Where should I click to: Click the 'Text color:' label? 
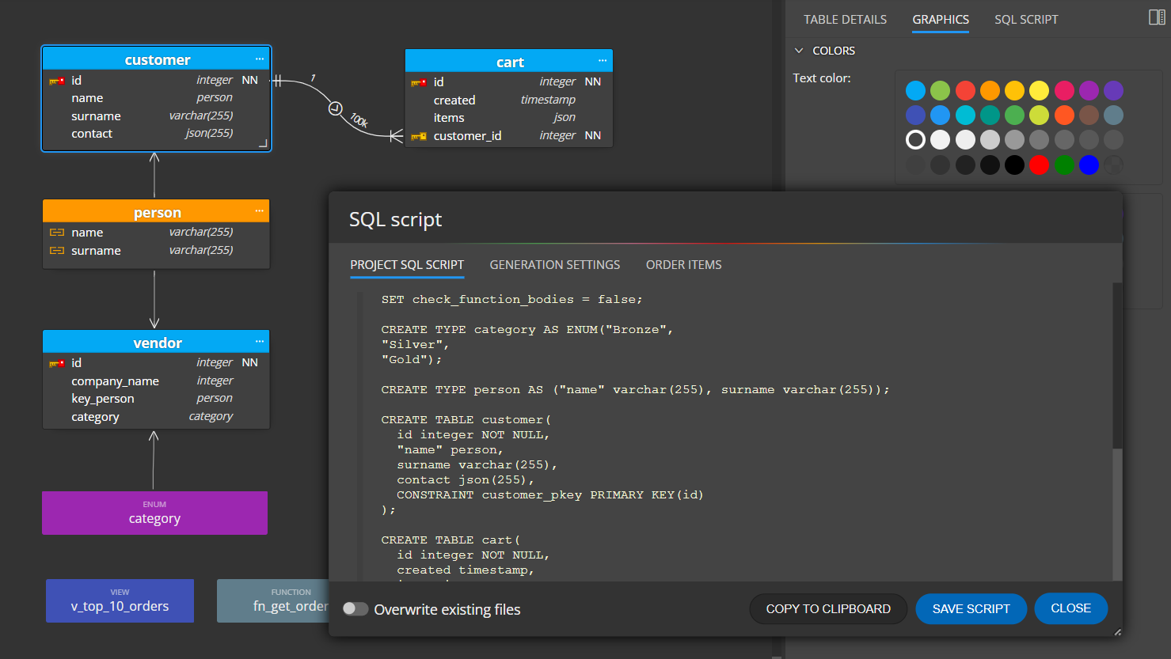[822, 78]
